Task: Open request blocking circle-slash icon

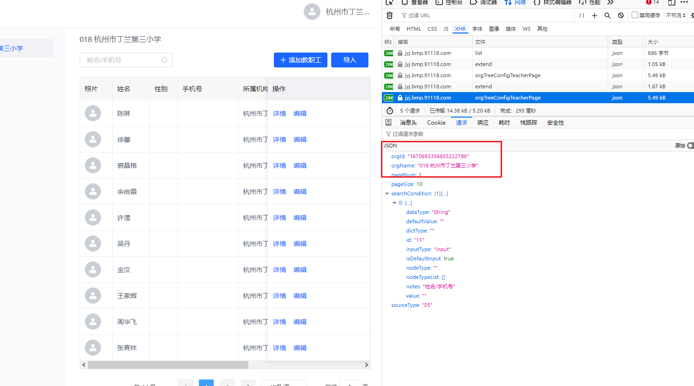Action: [621, 15]
